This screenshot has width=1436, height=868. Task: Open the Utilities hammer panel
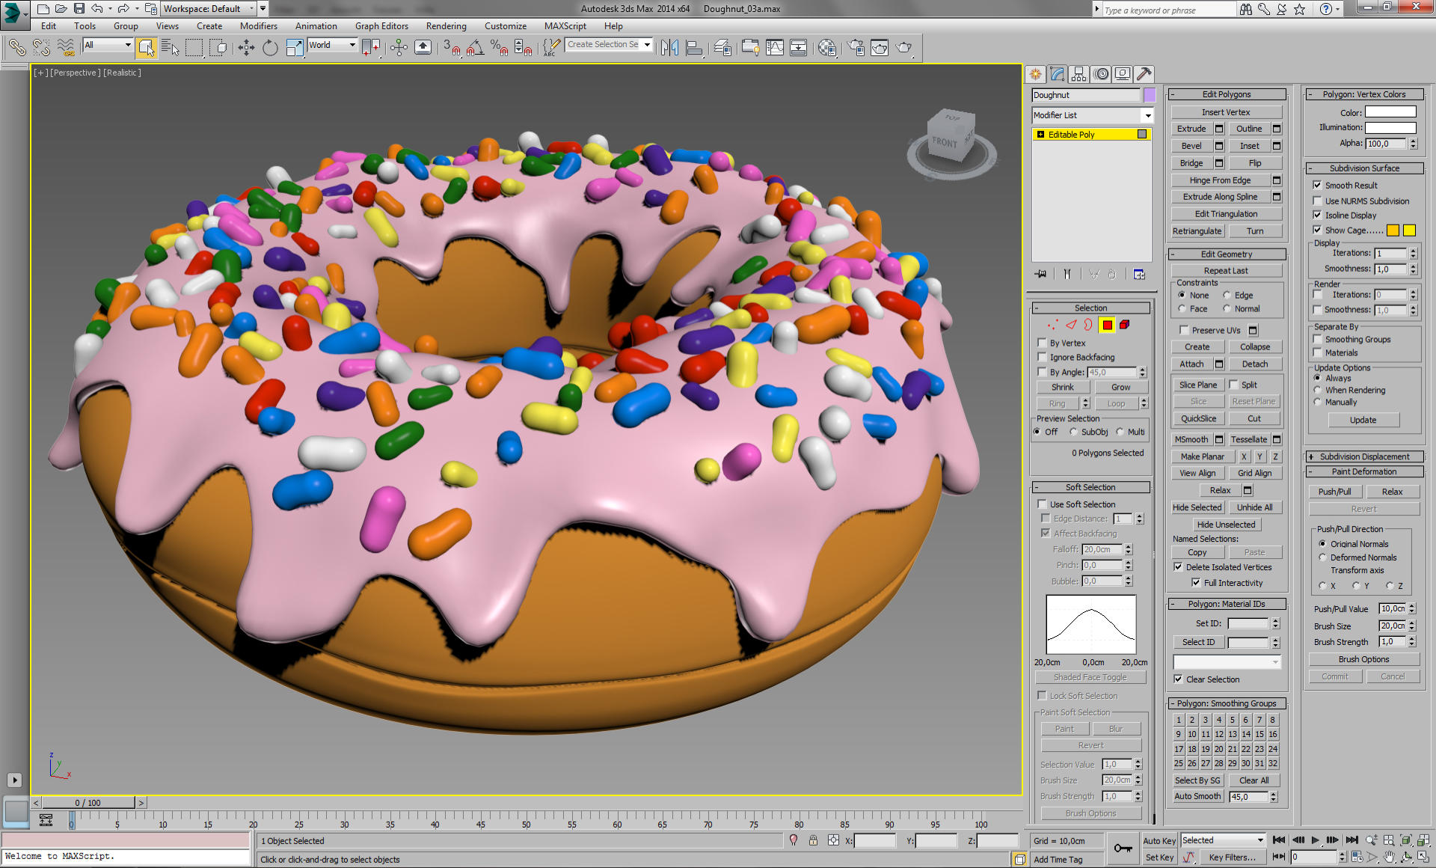click(1144, 74)
